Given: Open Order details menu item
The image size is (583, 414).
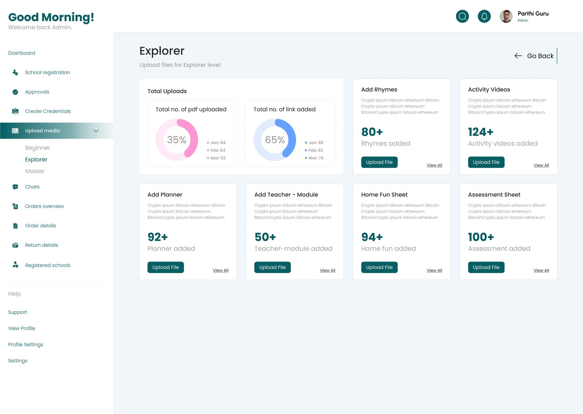Looking at the screenshot, I should (40, 226).
